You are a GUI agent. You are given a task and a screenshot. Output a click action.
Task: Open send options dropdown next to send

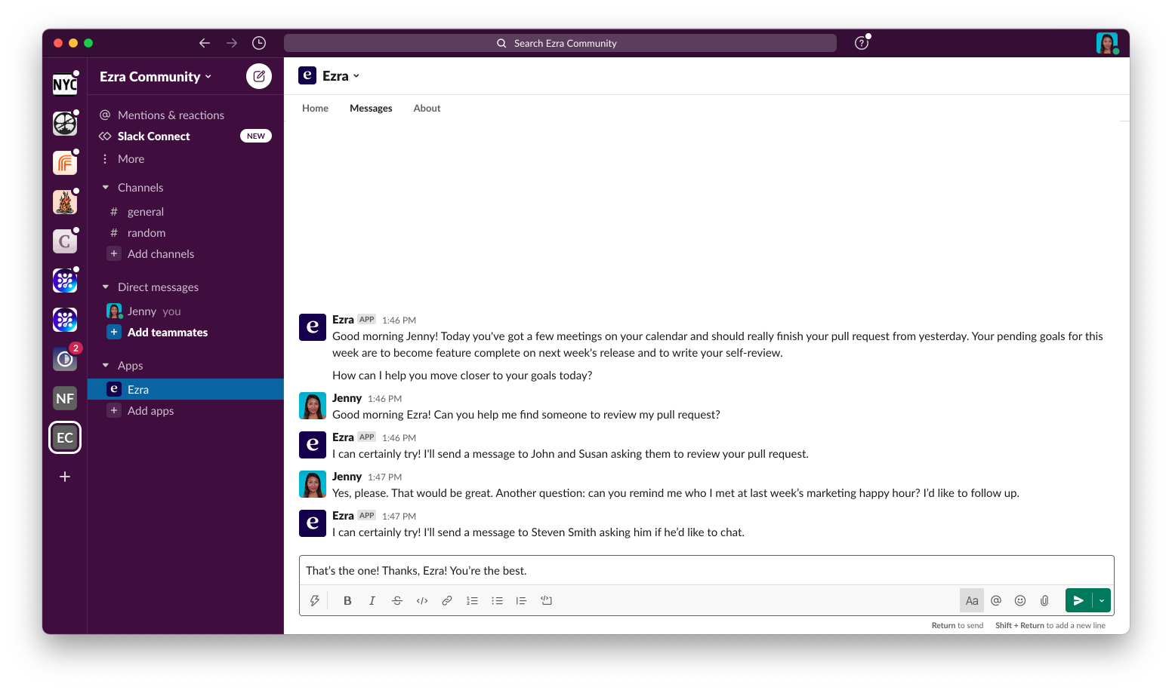click(1102, 600)
